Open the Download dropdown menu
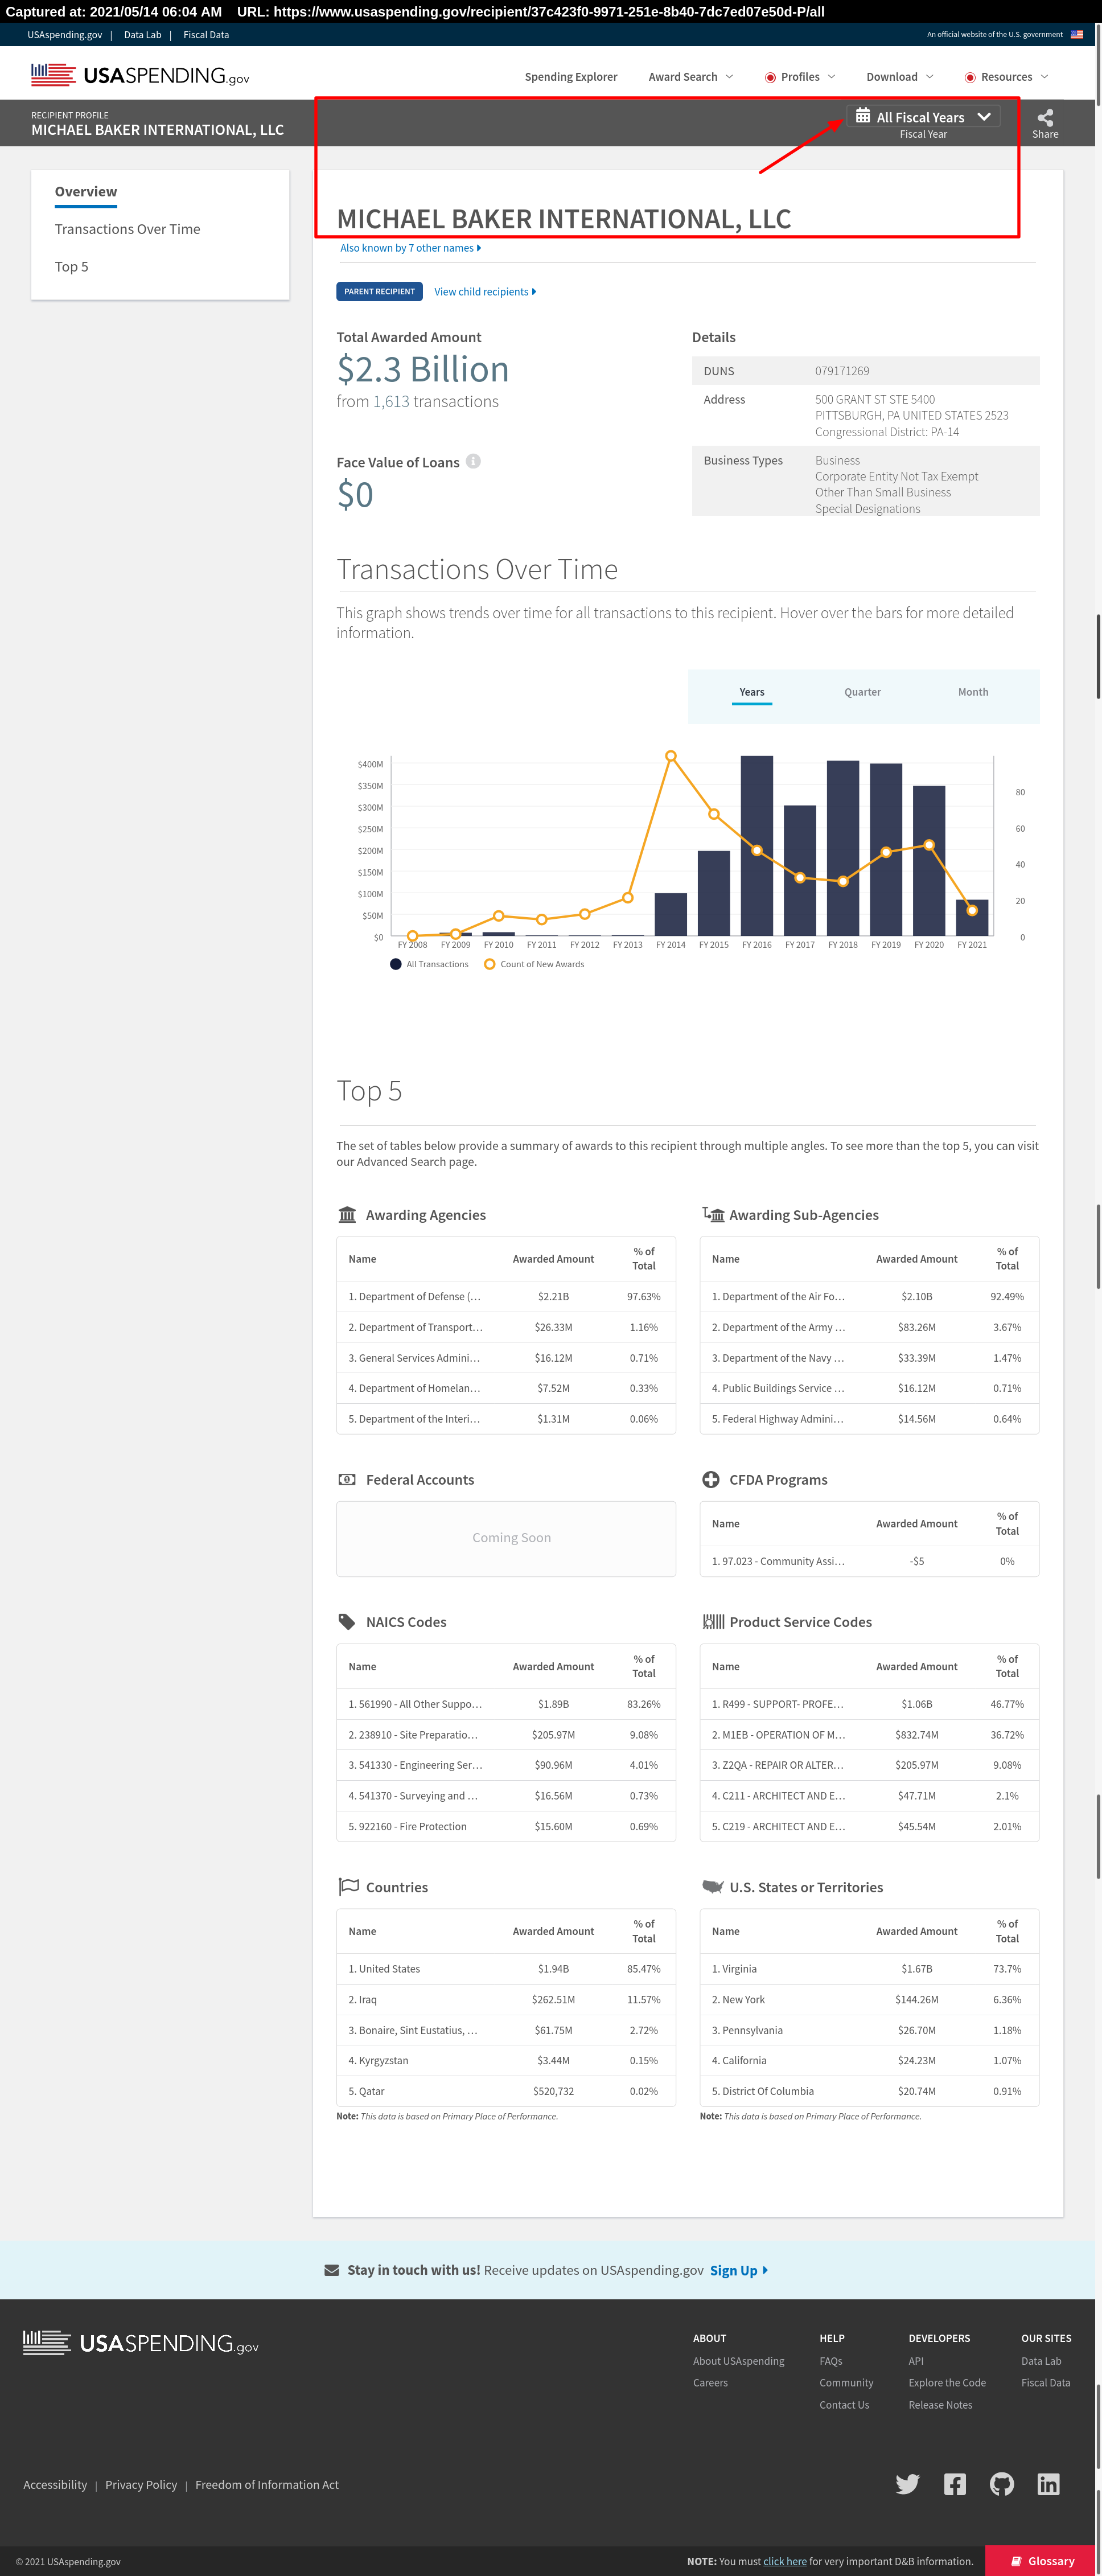1102x2576 pixels. [900, 77]
